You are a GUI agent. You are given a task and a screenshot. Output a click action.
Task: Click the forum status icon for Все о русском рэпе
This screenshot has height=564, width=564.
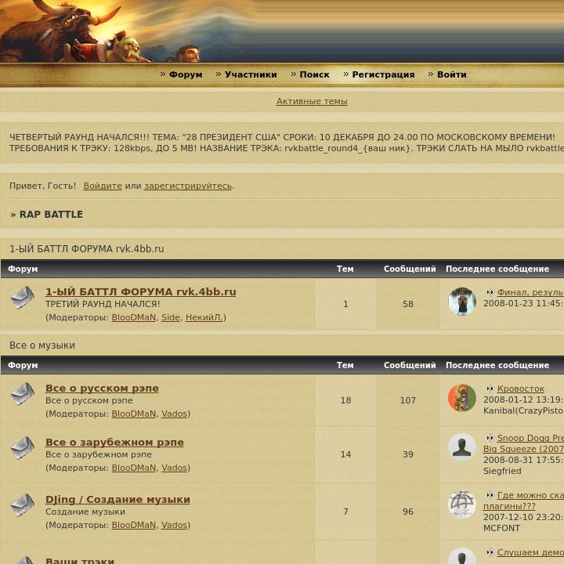[x=22, y=394]
